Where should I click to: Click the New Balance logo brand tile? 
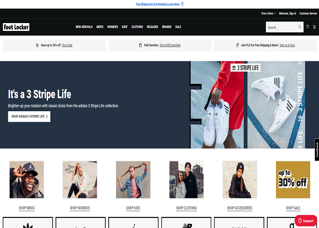(x=186, y=222)
